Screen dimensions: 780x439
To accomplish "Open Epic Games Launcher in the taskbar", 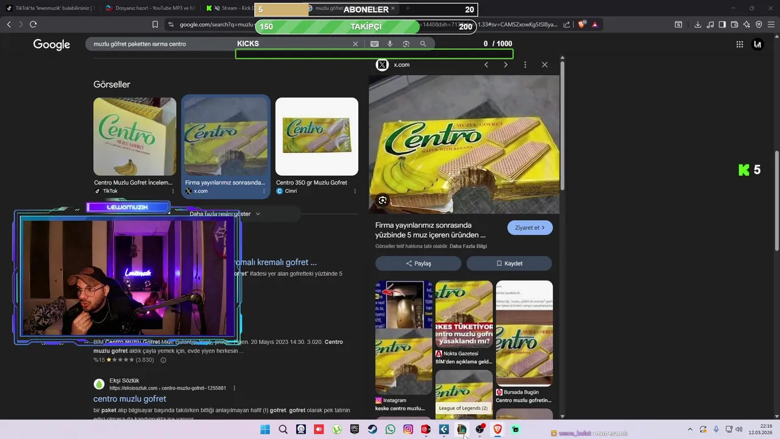I will 355,429.
